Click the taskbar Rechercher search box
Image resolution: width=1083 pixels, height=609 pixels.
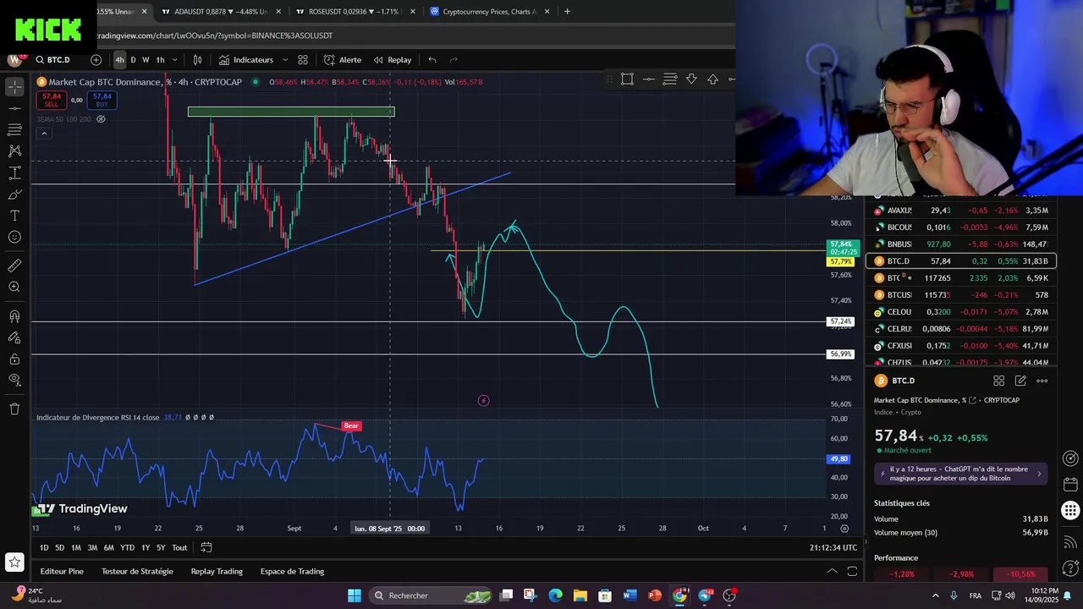pos(432,595)
